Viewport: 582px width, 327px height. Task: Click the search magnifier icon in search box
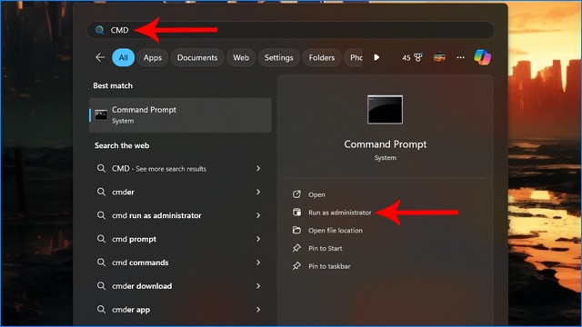point(99,30)
